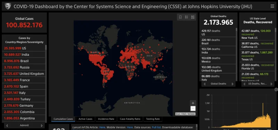Switch to the Active Cases tab
This screenshot has width=278, height=130.
click(85, 119)
